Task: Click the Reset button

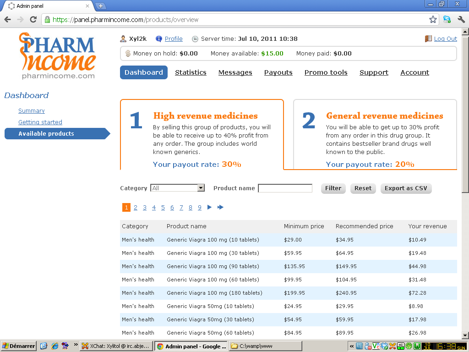Action: tap(363, 188)
